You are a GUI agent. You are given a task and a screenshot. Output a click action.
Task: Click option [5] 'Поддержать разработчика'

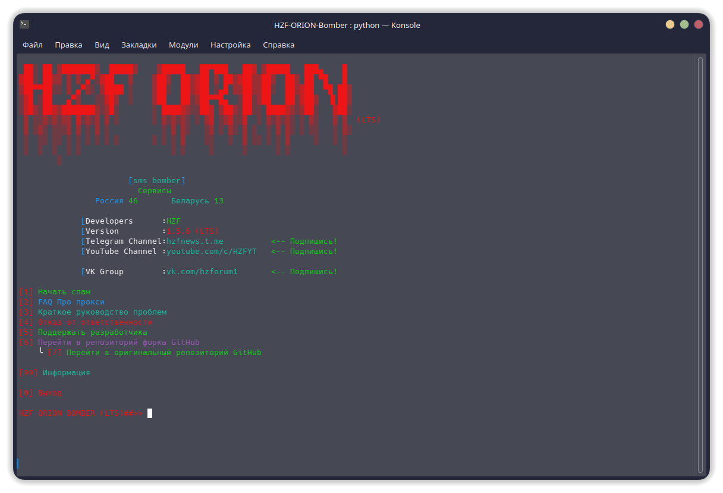(83, 332)
